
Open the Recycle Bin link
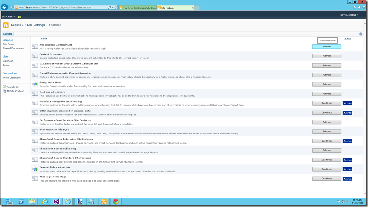click(x=13, y=87)
